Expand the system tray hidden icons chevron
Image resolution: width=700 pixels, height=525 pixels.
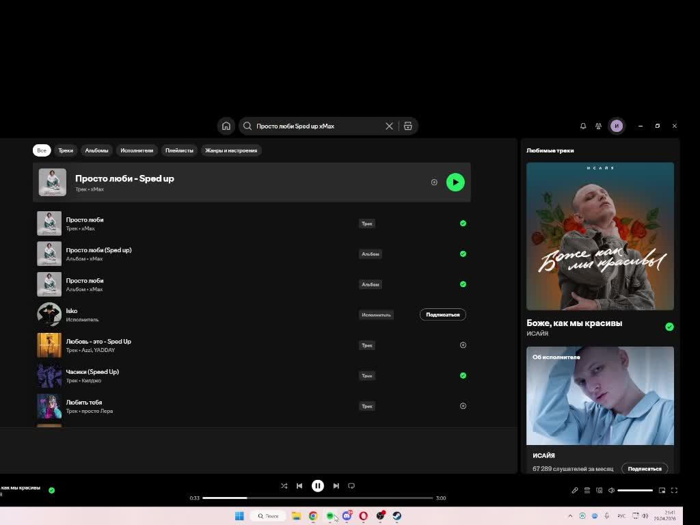pyautogui.click(x=570, y=516)
